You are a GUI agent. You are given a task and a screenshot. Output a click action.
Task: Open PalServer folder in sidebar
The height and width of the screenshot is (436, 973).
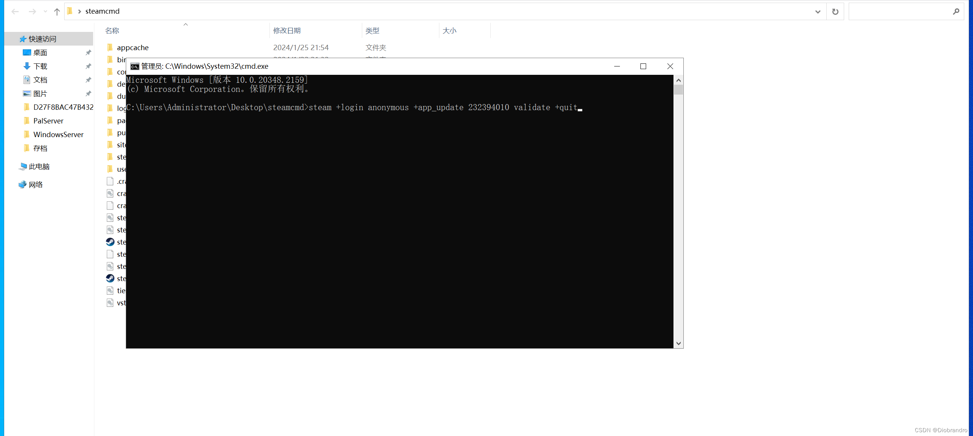[x=48, y=121]
